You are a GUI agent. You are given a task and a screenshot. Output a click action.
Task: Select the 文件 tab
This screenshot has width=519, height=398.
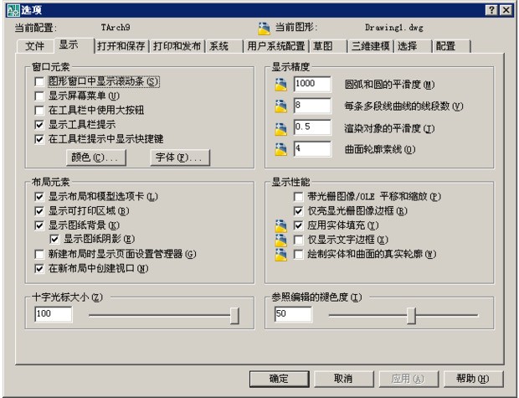coord(34,45)
